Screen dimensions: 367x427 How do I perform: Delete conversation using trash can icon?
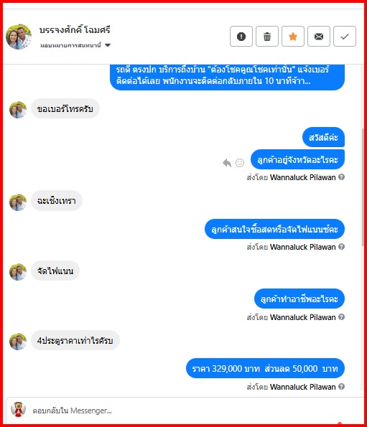click(x=267, y=36)
